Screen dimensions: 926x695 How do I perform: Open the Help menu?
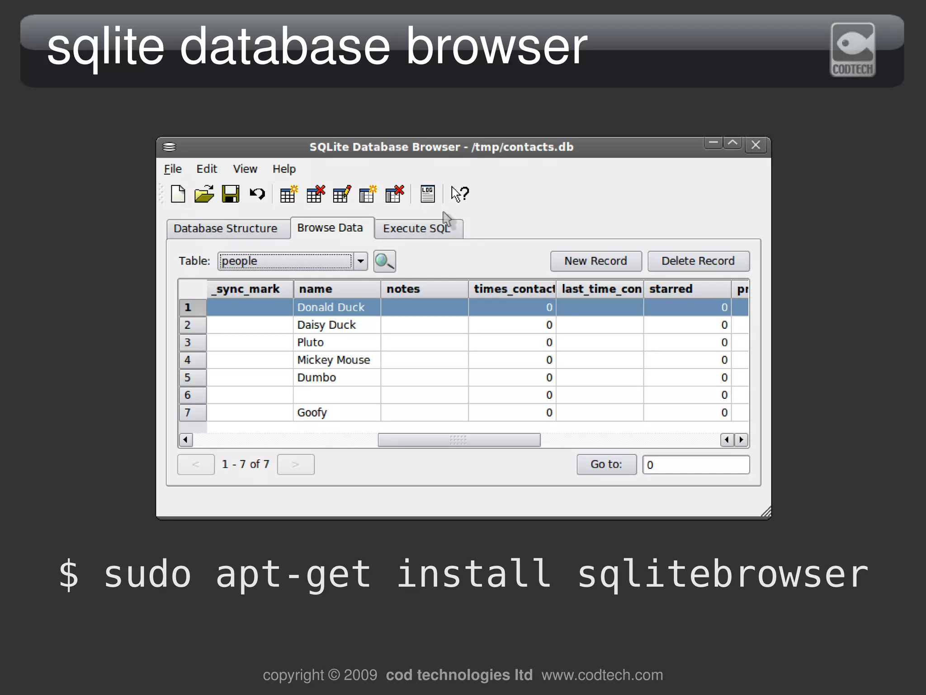[284, 169]
